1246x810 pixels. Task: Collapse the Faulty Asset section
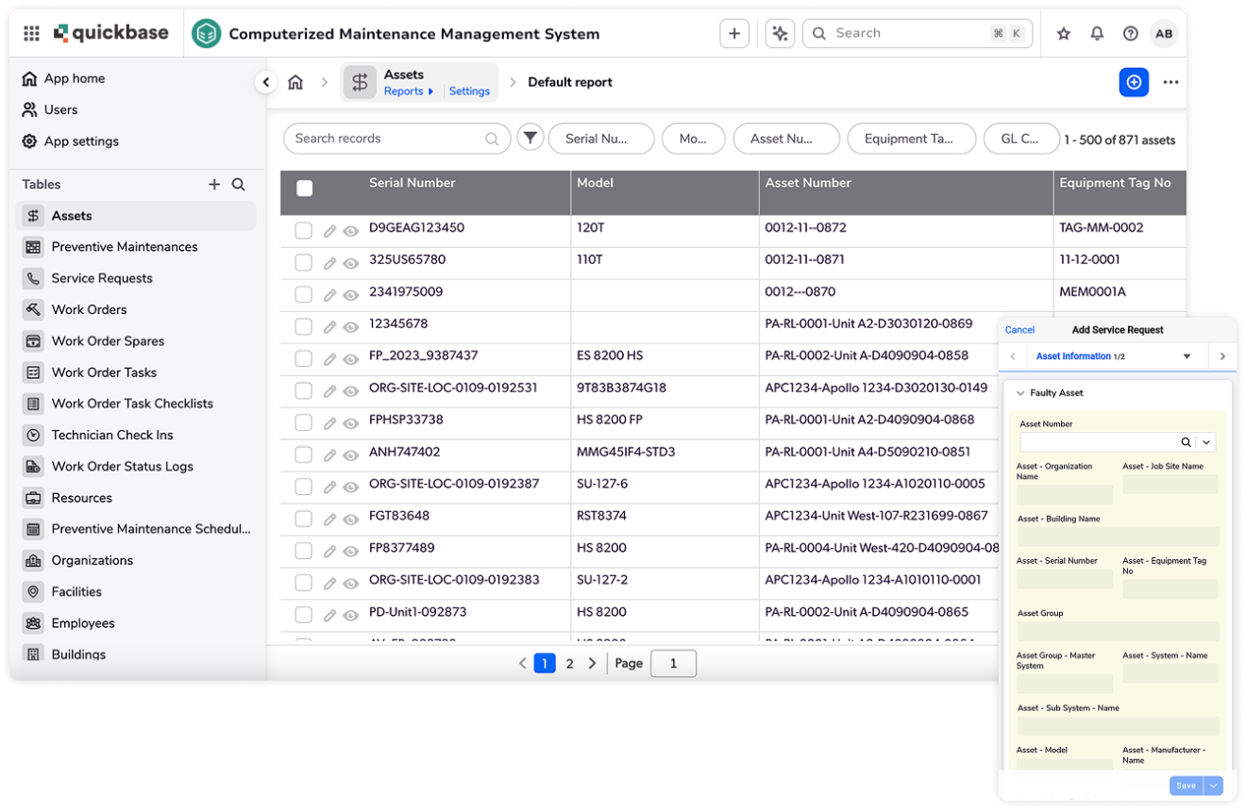click(1019, 393)
